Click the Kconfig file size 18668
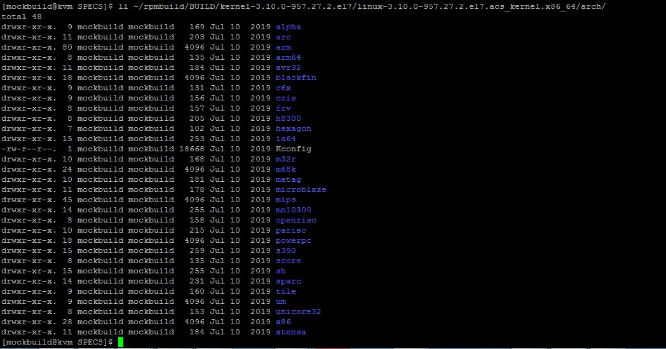This screenshot has height=349, width=666. 192,149
